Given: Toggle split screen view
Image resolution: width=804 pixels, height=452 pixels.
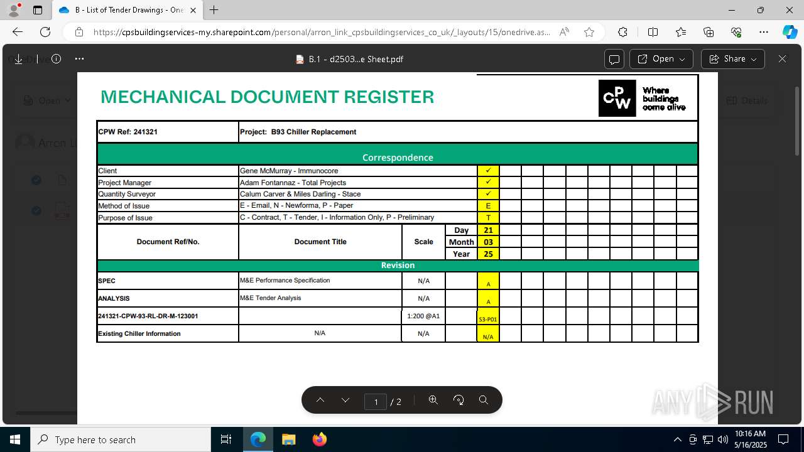Looking at the screenshot, I should tap(653, 32).
